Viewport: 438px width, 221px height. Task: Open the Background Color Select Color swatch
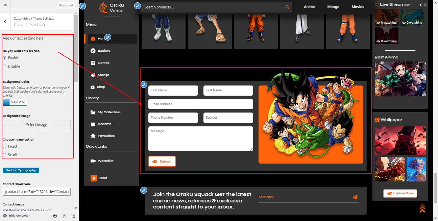[15, 102]
